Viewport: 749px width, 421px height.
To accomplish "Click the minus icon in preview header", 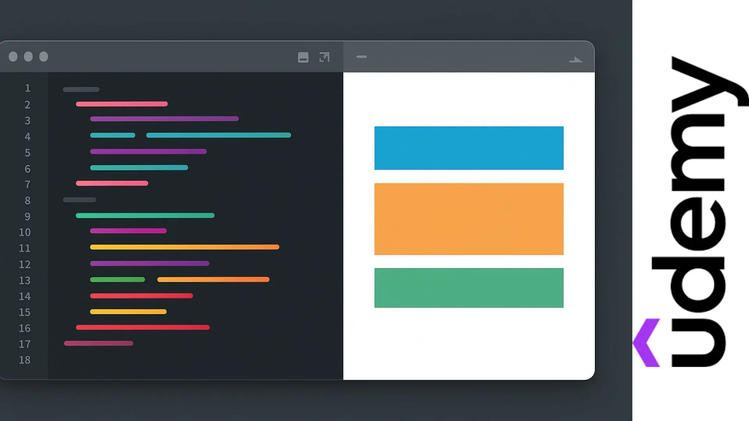I will point(362,57).
